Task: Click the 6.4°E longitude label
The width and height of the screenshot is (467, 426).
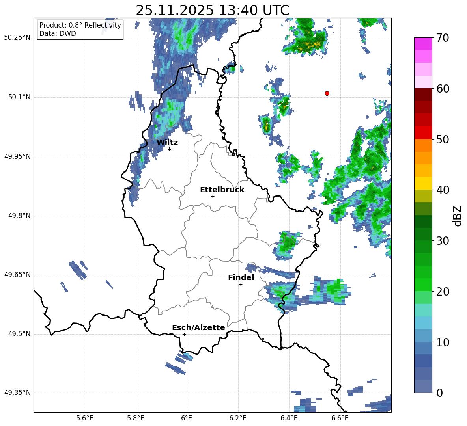Action: (289, 418)
